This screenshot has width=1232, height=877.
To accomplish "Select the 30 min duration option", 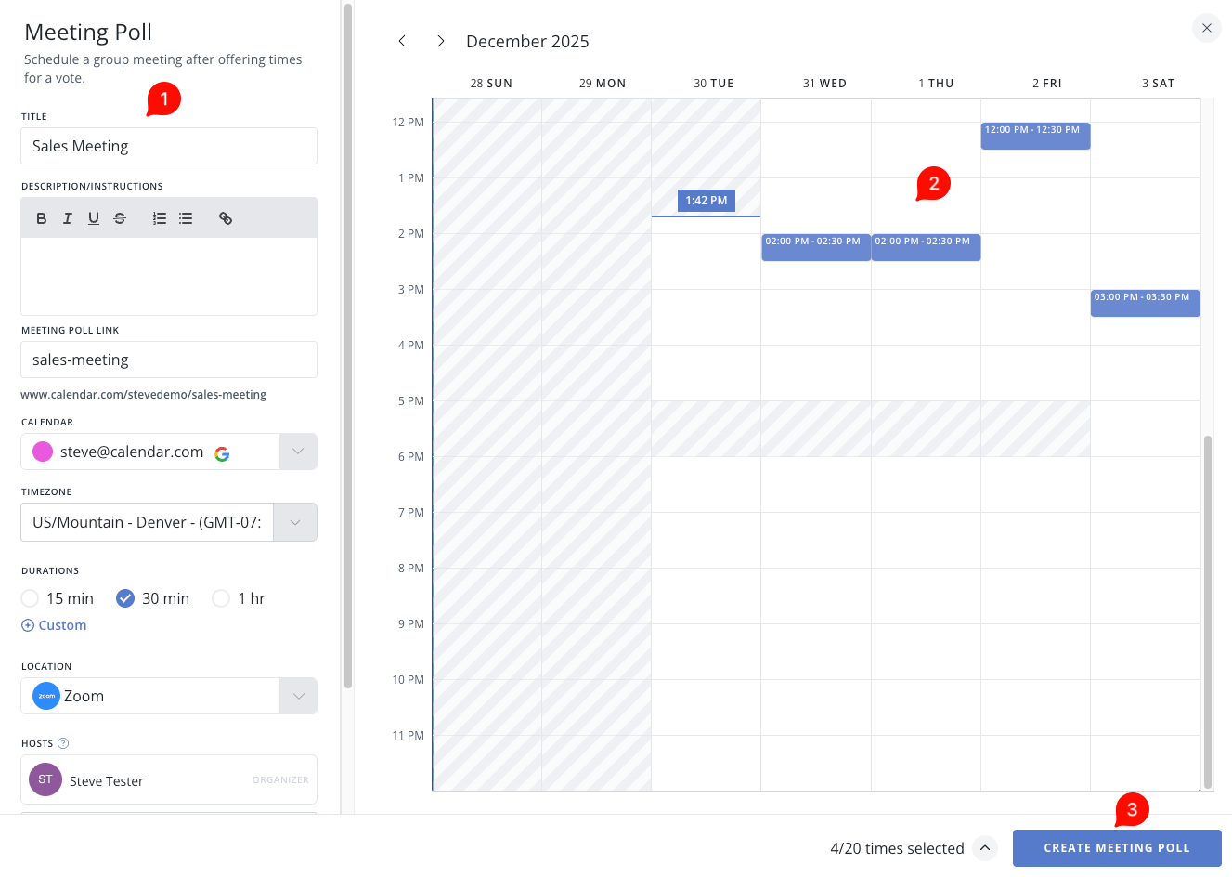I will 125,598.
